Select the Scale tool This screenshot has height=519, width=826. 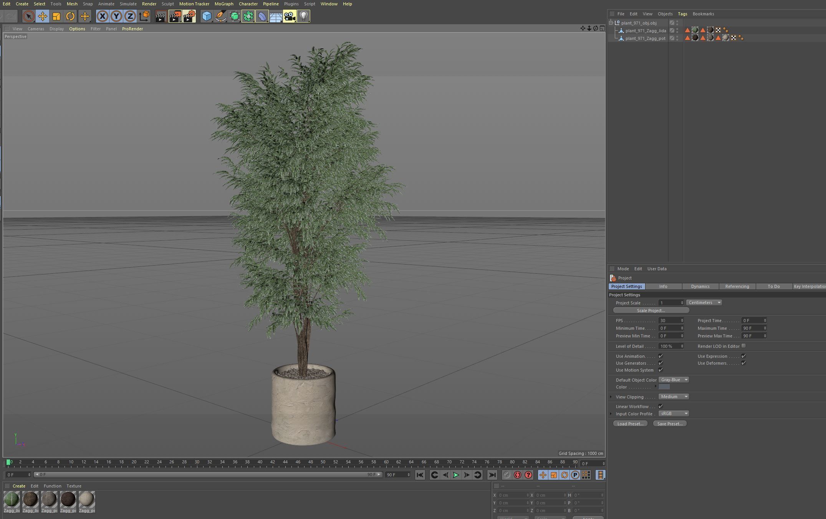pos(56,16)
